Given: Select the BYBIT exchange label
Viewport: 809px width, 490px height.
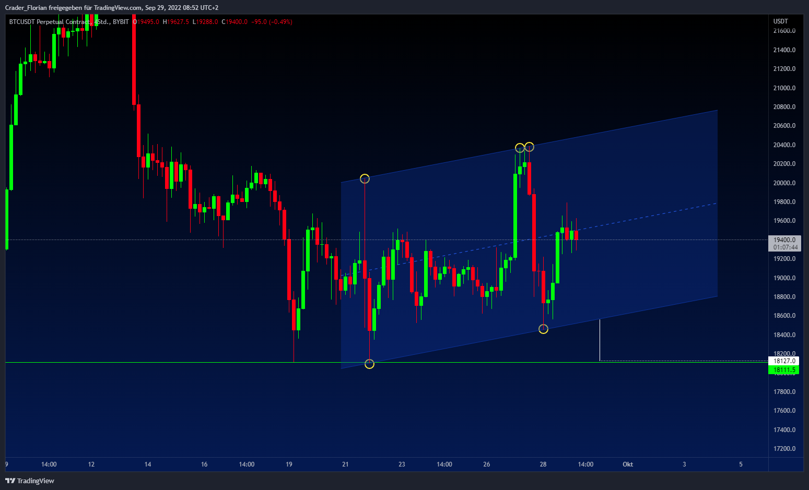Looking at the screenshot, I should point(121,22).
